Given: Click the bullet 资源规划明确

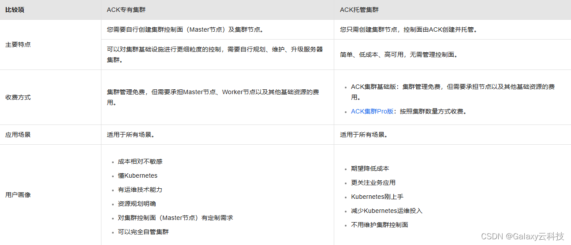Looking at the screenshot, I should [x=137, y=204].
